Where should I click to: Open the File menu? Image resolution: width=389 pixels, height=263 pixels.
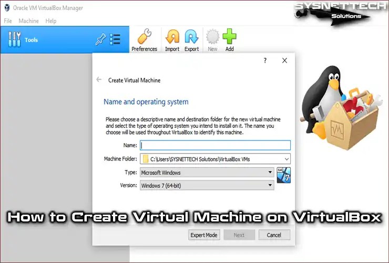[x=8, y=21]
